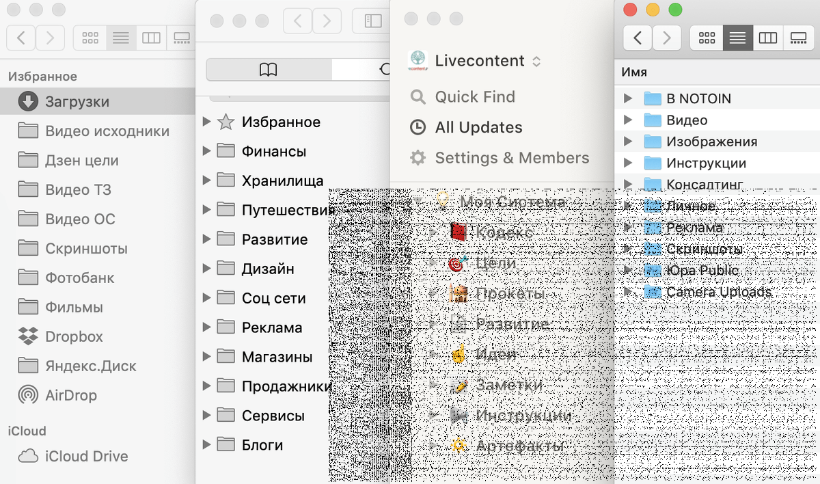Switch to list view in right Finder window
This screenshot has height=484, width=820.
737,38
